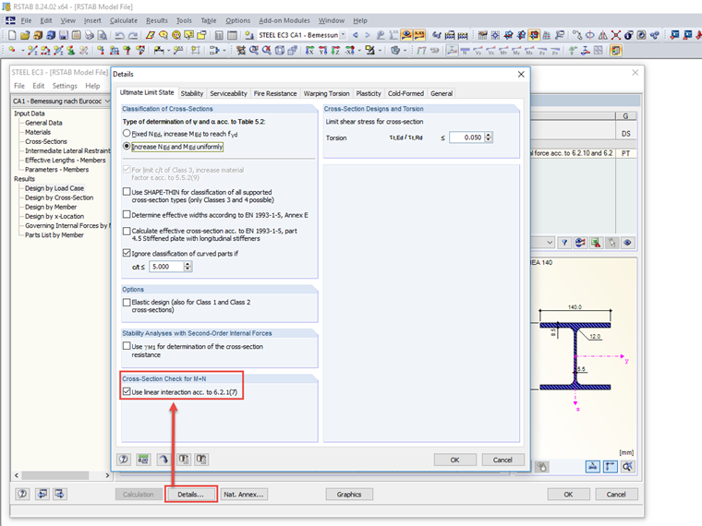Increase the c/t limit stepper value
This screenshot has height=526, width=702.
click(x=188, y=264)
